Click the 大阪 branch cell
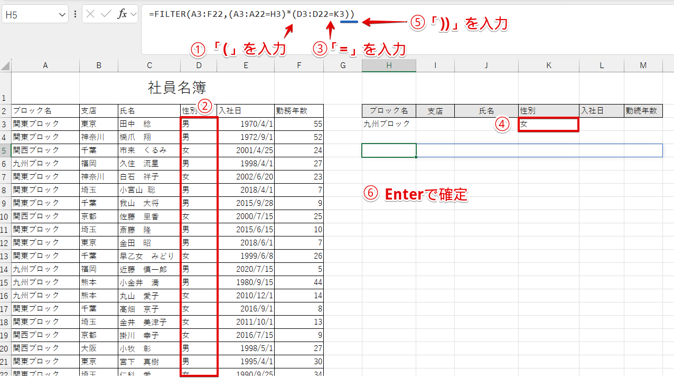The image size is (674, 379). pos(99,348)
